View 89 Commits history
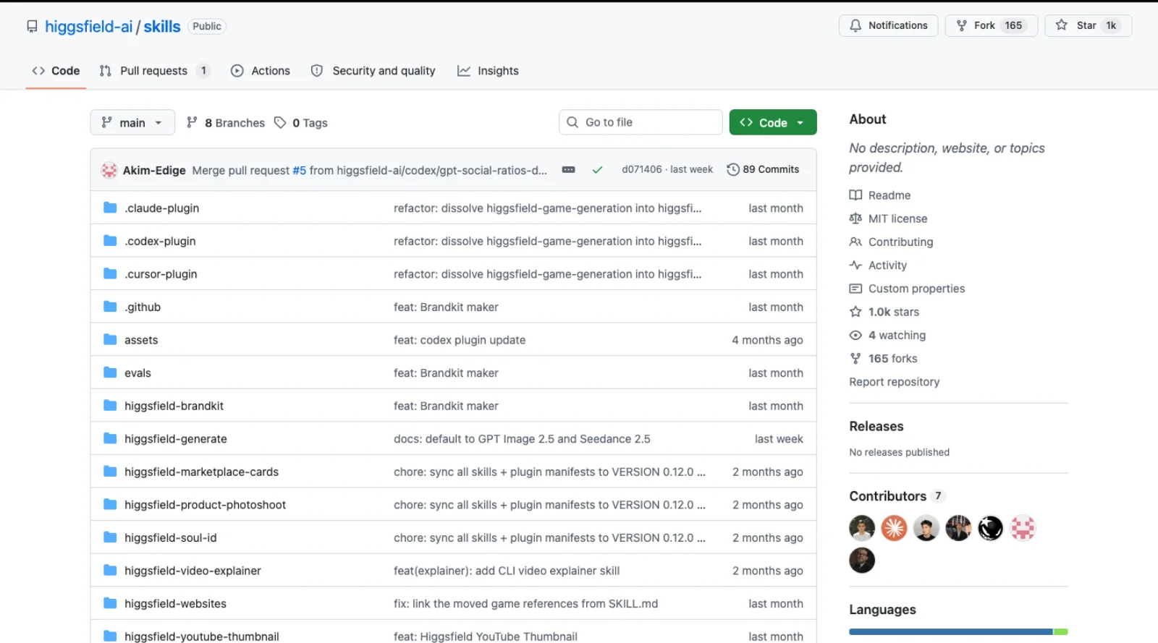 (x=764, y=169)
